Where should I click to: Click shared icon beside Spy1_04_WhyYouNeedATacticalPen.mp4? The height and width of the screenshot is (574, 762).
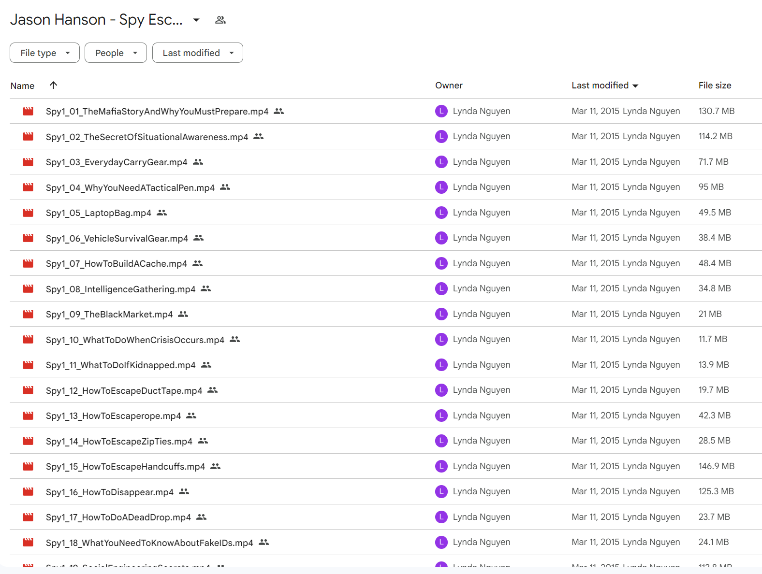coord(225,187)
